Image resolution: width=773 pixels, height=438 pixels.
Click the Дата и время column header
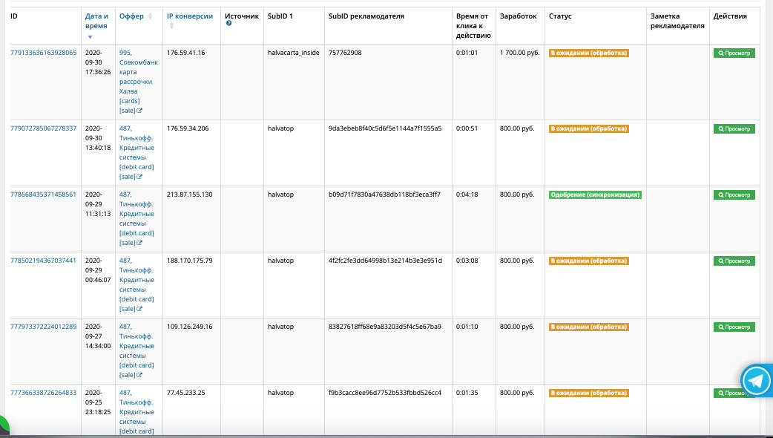[x=96, y=20]
